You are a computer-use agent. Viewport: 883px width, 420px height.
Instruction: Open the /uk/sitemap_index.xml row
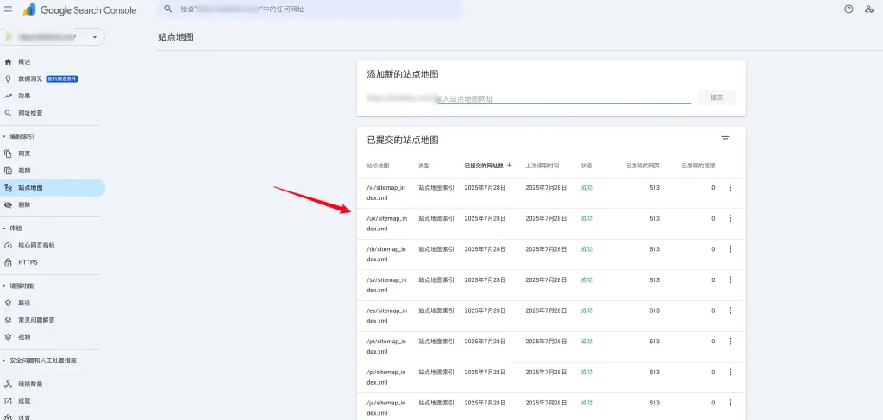click(x=551, y=224)
